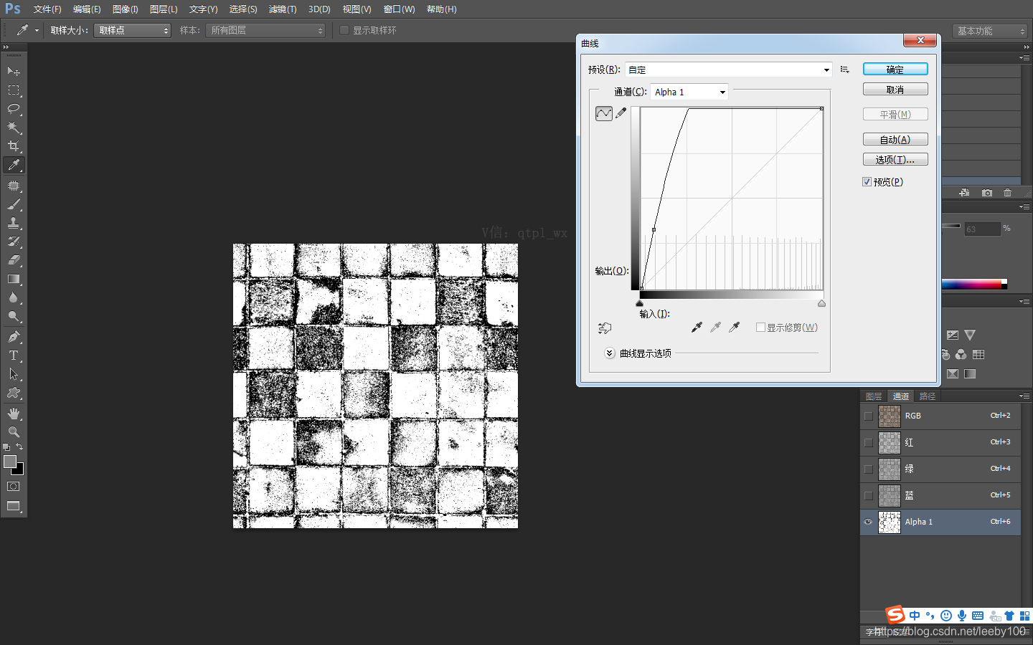Open the sample size dropdown
Image resolution: width=1033 pixels, height=645 pixels.
click(132, 30)
